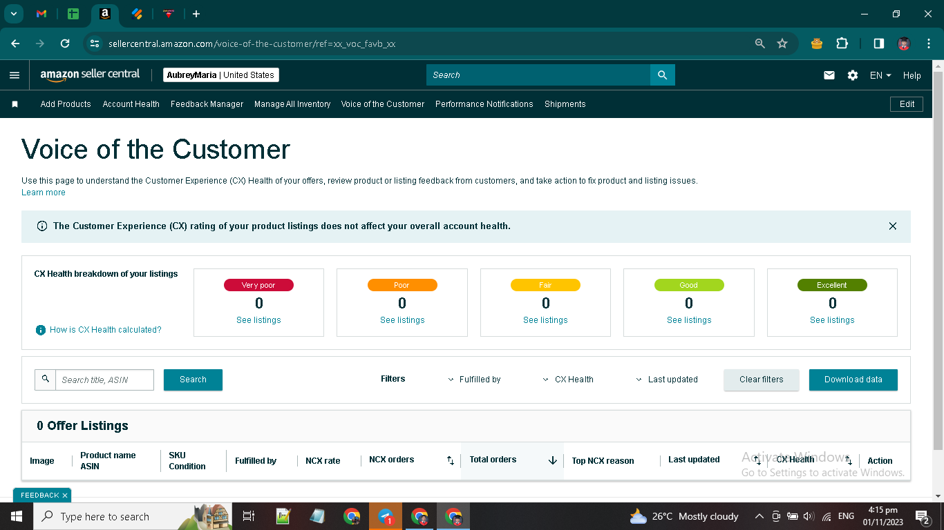Image resolution: width=944 pixels, height=530 pixels.
Task: Click the header Search input box
Action: click(538, 75)
